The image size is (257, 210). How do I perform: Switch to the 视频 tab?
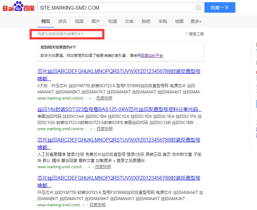point(79,21)
